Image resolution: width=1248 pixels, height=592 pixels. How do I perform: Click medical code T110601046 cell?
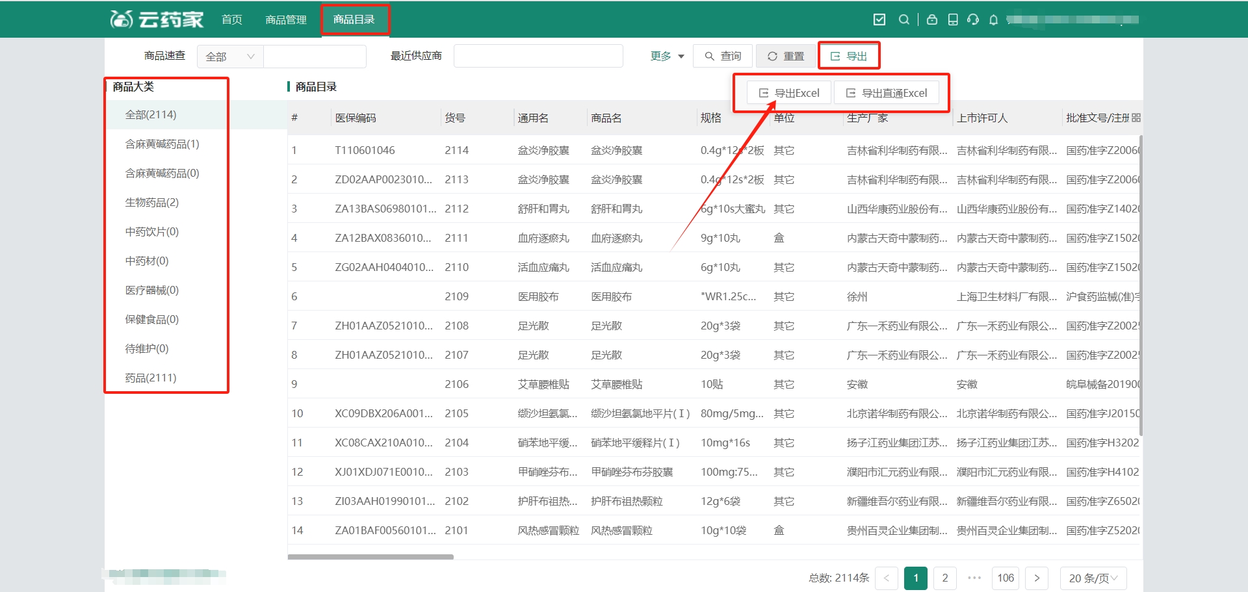(365, 150)
